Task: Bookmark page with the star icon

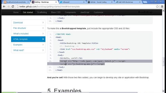Action: coord(157,6)
